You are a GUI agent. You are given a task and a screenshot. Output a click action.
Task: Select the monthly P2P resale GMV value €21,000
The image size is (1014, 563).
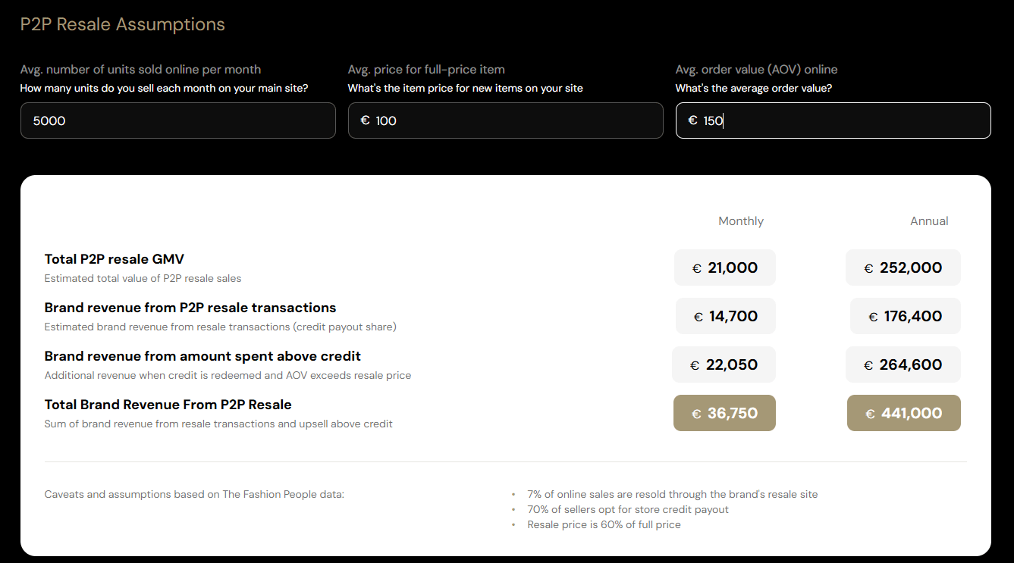click(x=724, y=267)
